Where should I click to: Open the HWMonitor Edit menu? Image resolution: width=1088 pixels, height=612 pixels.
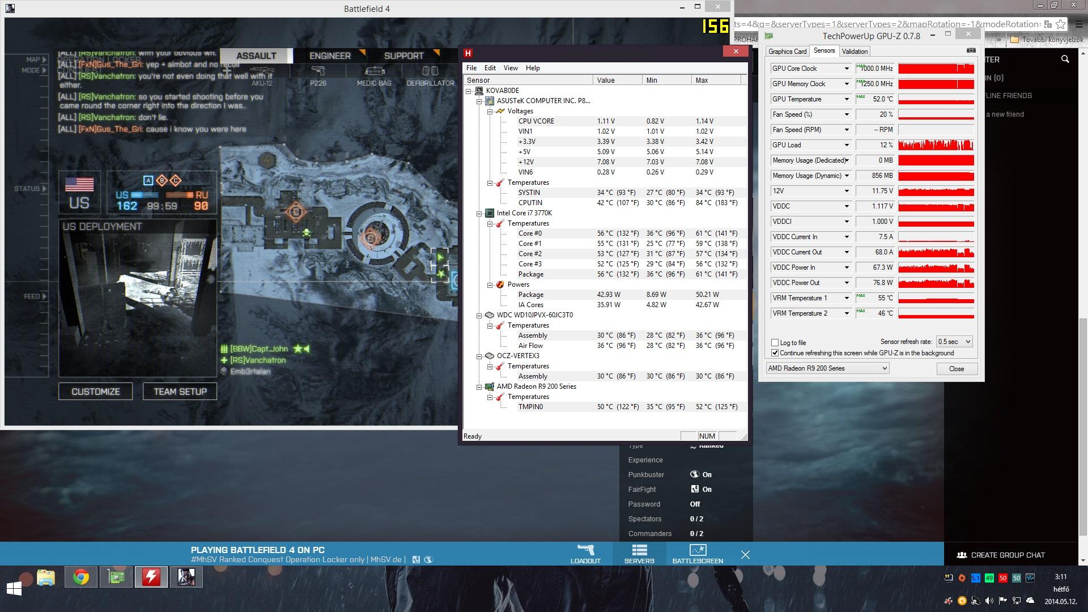(x=490, y=68)
